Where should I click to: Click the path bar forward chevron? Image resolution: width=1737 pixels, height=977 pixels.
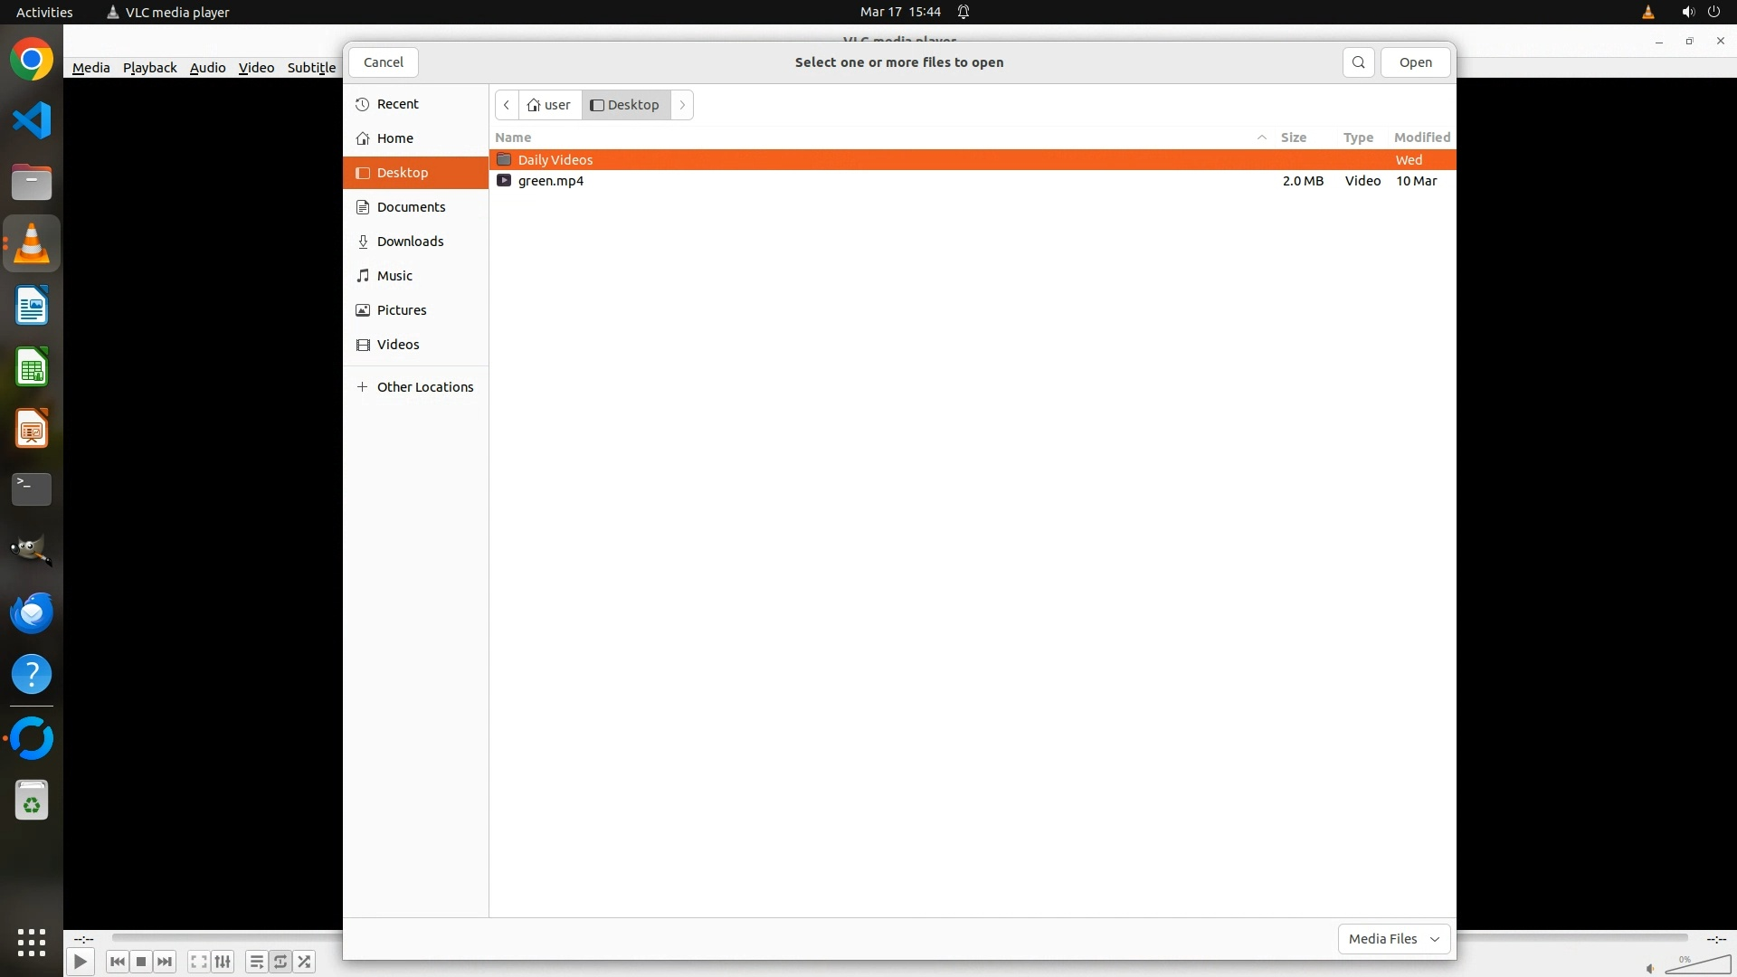682,105
